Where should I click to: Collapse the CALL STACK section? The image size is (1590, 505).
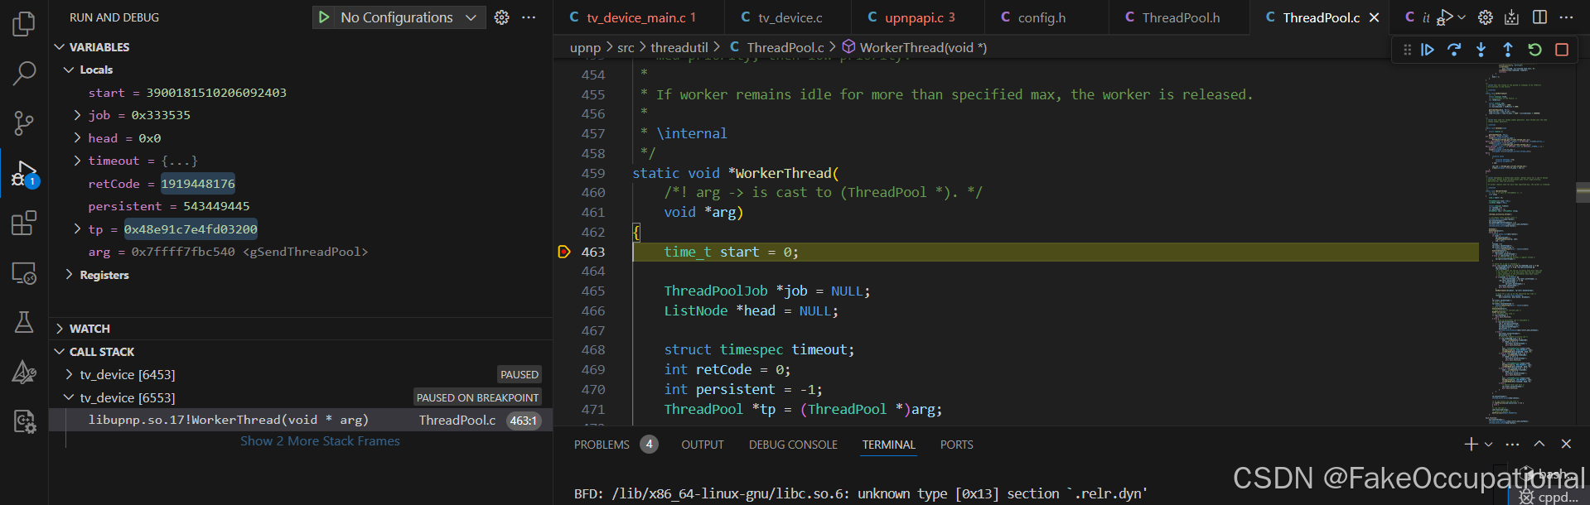pyautogui.click(x=59, y=352)
